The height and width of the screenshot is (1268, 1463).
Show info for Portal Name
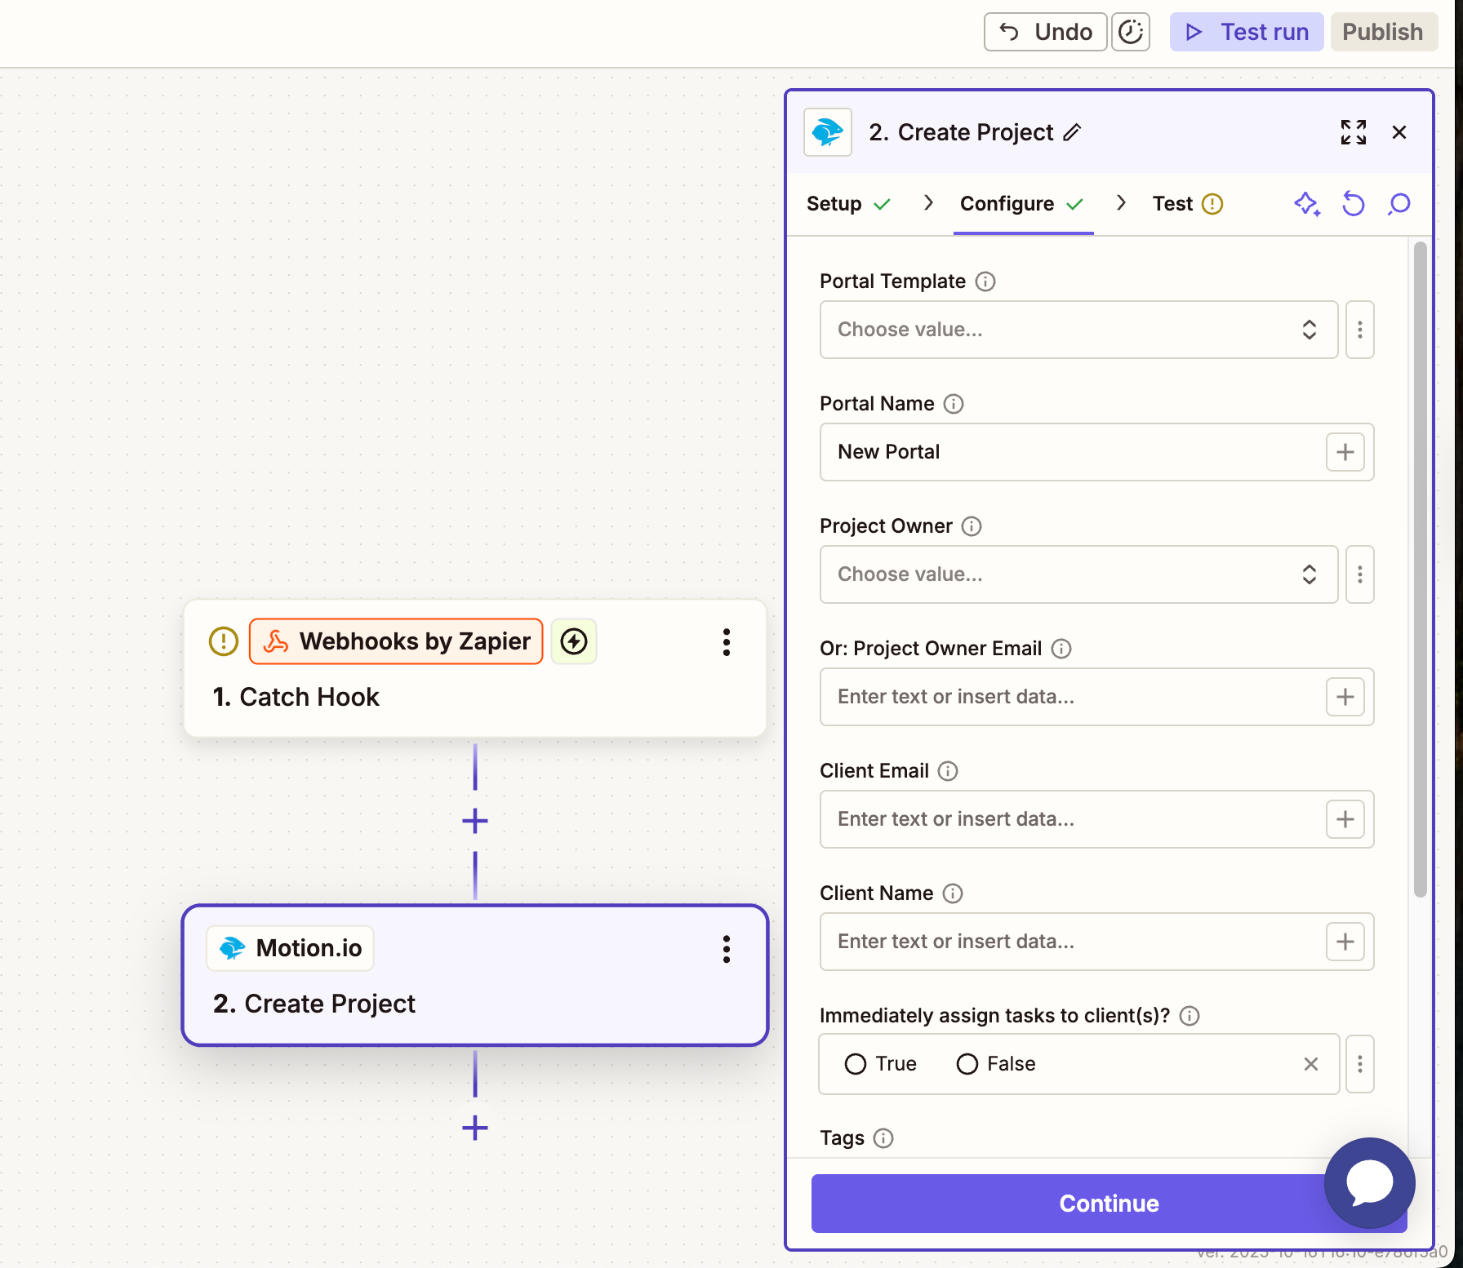[x=954, y=404]
